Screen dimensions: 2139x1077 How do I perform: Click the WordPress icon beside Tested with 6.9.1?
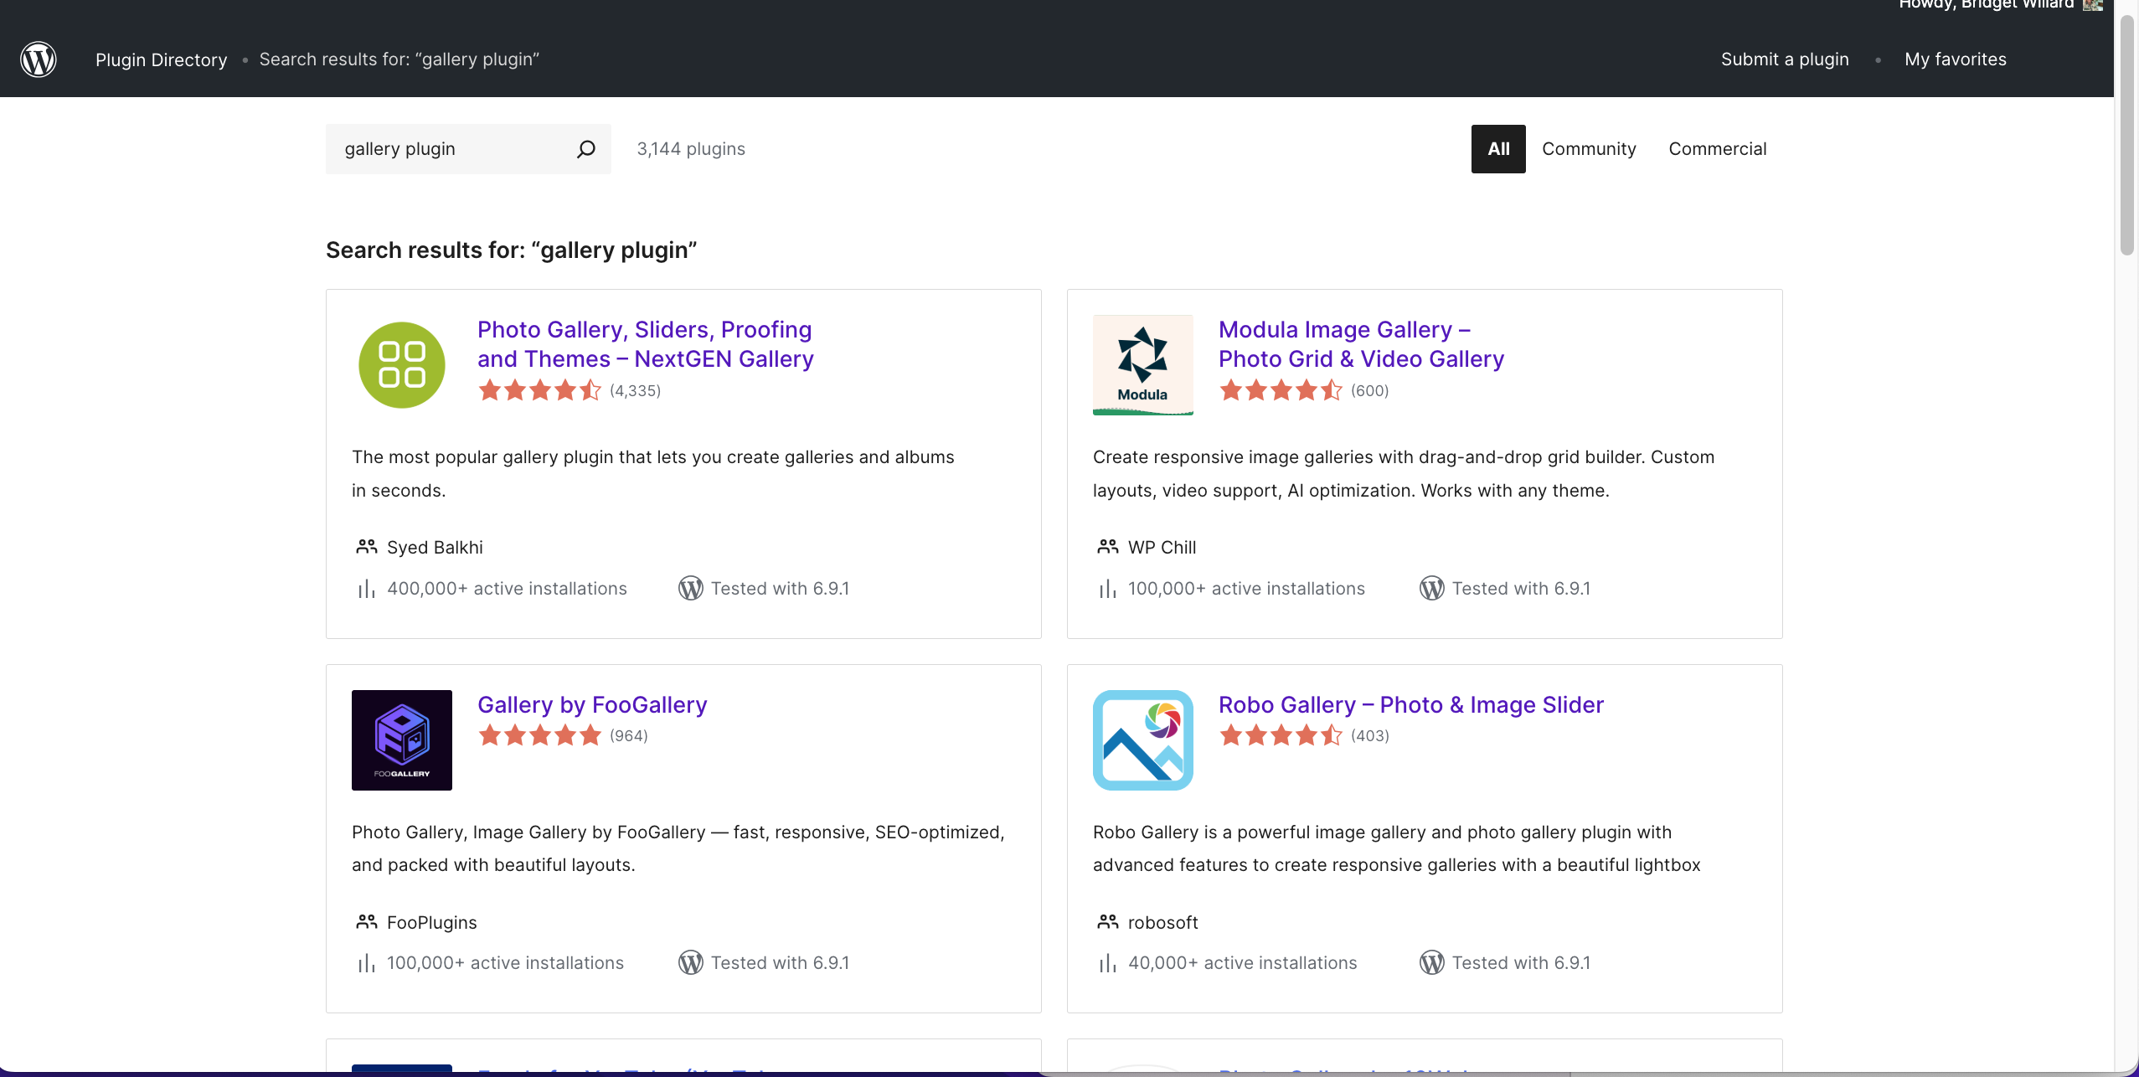(x=689, y=588)
